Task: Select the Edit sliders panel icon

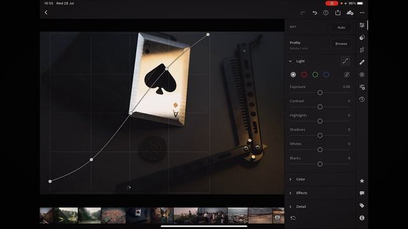Action: 362,25
